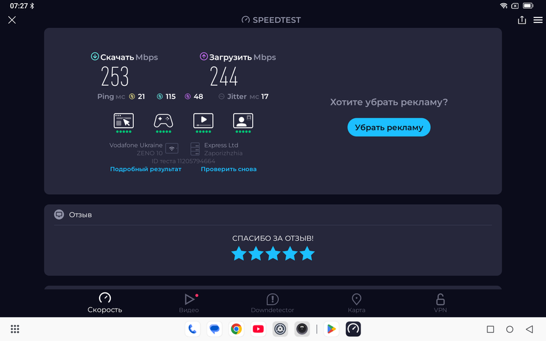
Task: Tap the download ping icon showing 115
Action: pyautogui.click(x=159, y=96)
